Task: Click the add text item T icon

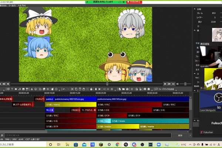Action: pos(12,89)
